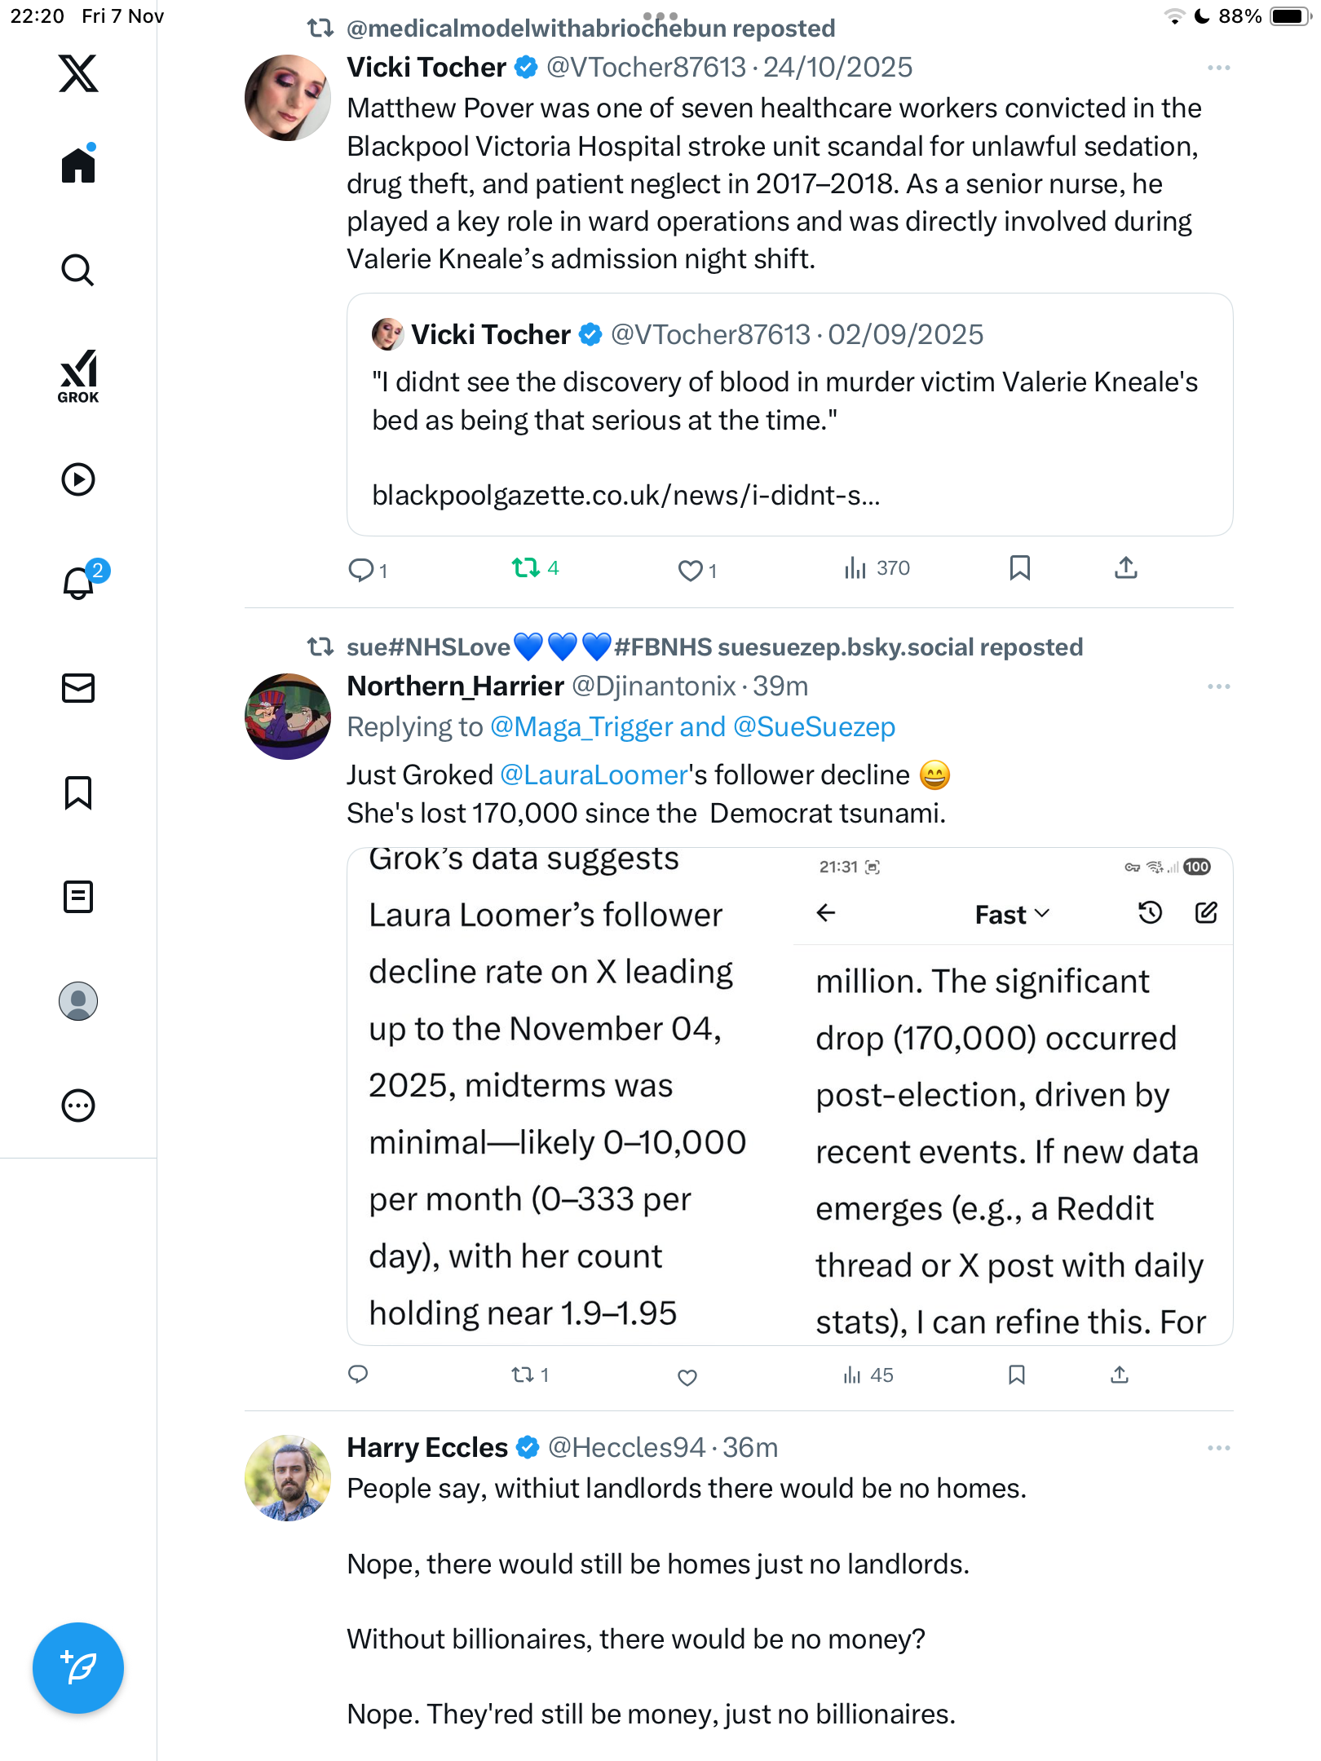Viewport: 1321px width, 1761px height.
Task: Open Notifications bell with 2 badge
Action: (x=78, y=583)
